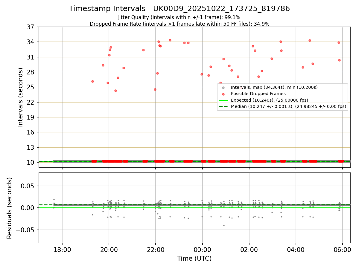The height and width of the screenshot is (269, 359).
Task: Select legend text 'Expected (10.240s), (25.00000 fps)'
Action: [269, 100]
